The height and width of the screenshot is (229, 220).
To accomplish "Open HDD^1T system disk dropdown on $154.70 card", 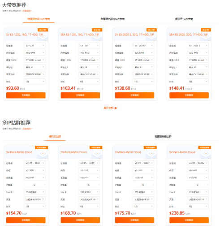I will tap(35, 177).
